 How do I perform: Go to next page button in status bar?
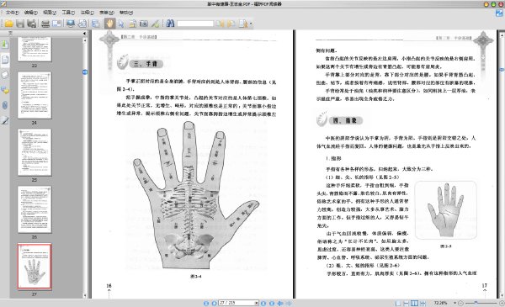263,303
